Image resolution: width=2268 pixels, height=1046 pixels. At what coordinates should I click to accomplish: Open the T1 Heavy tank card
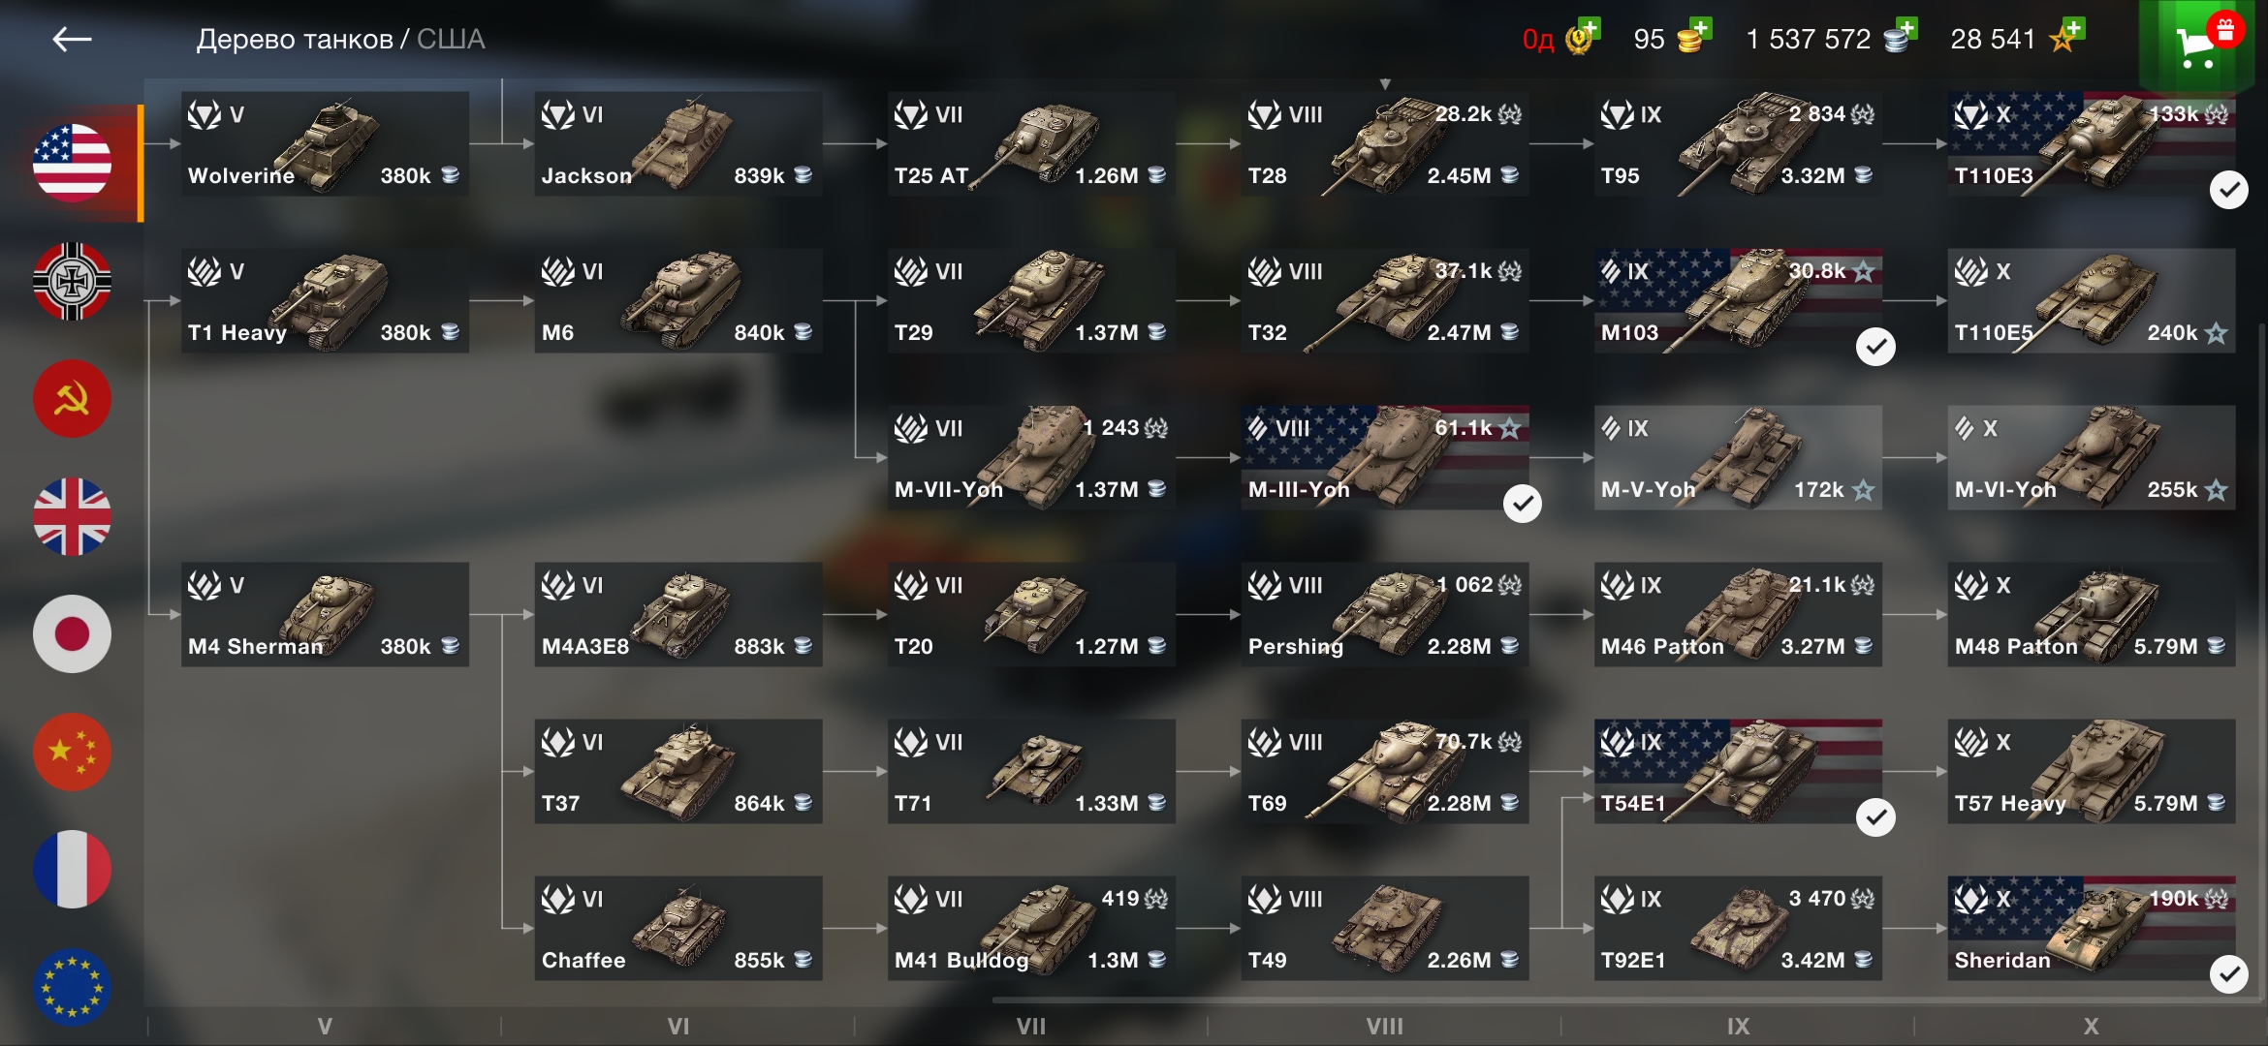325,301
